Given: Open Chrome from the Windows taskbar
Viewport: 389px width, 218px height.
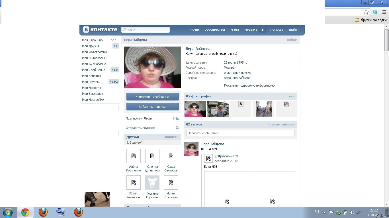Looking at the screenshot, I should [x=25, y=212].
